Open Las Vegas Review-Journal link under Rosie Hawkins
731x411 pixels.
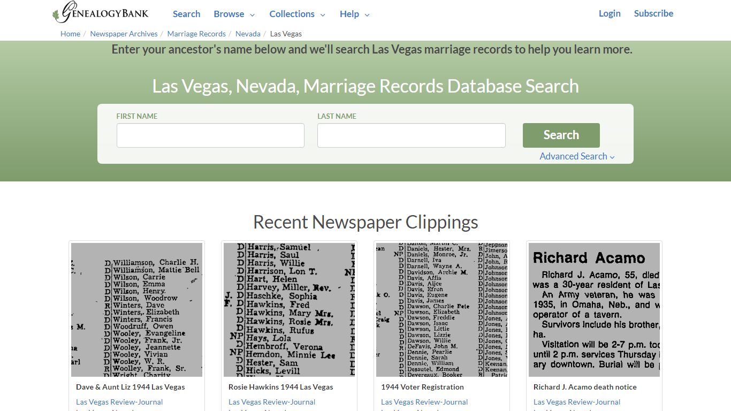[x=272, y=402]
